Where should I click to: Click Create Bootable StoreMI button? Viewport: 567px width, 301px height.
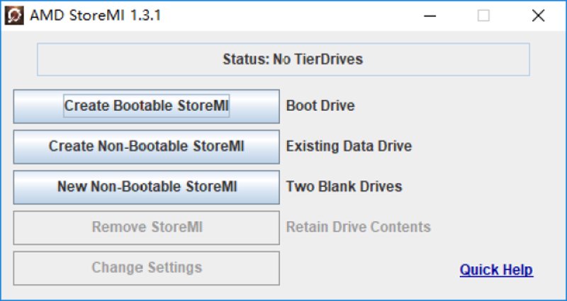coord(147,106)
